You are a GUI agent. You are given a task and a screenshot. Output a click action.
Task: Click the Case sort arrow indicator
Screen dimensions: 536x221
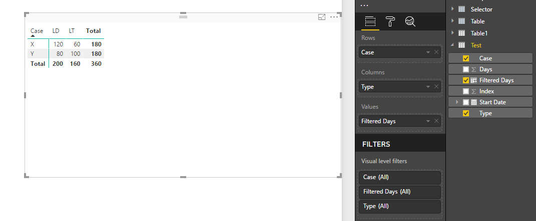[33, 35]
